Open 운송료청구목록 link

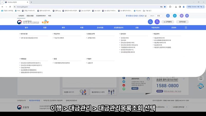point(25,68)
